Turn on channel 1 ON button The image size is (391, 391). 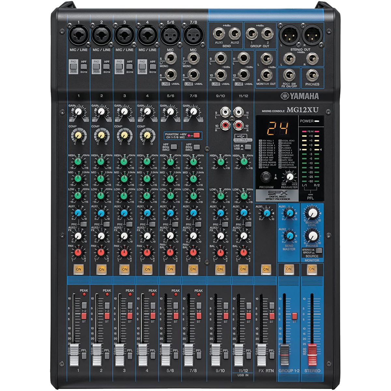(79, 269)
